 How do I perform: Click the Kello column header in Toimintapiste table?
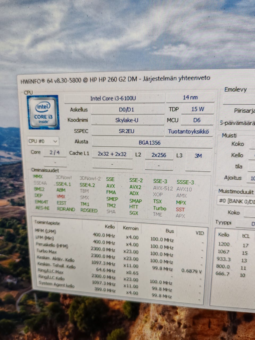[x=110, y=227]
